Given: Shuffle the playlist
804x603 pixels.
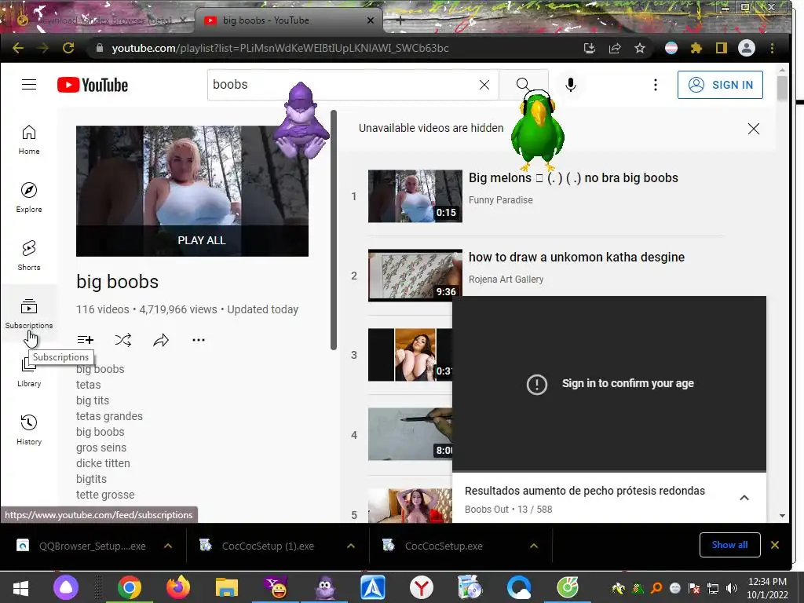Looking at the screenshot, I should pos(123,339).
